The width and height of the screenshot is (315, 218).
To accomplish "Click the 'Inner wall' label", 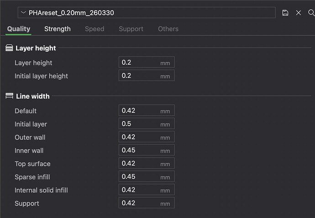I will [x=29, y=151].
